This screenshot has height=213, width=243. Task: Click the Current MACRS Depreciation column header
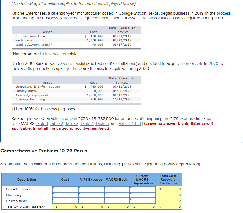(143, 180)
